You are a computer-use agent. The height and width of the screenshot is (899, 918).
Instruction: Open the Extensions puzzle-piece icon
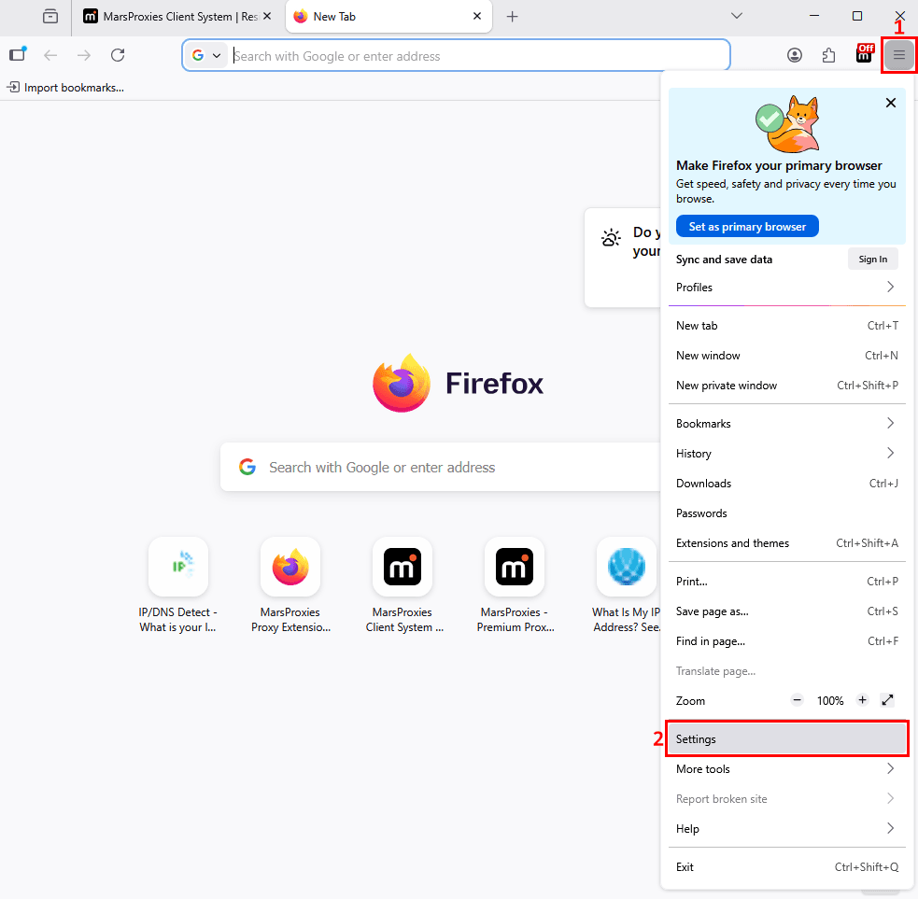(828, 56)
